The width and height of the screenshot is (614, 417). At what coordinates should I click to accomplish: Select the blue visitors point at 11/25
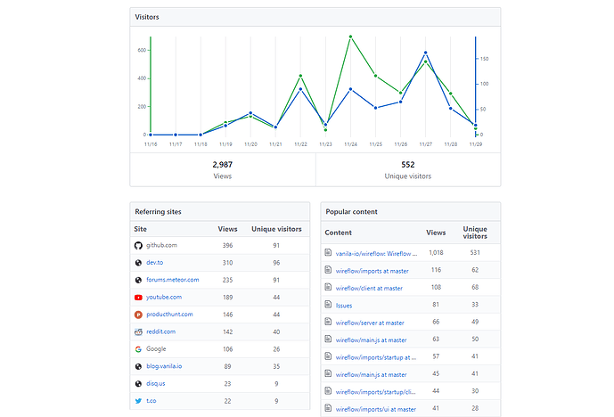pos(375,108)
